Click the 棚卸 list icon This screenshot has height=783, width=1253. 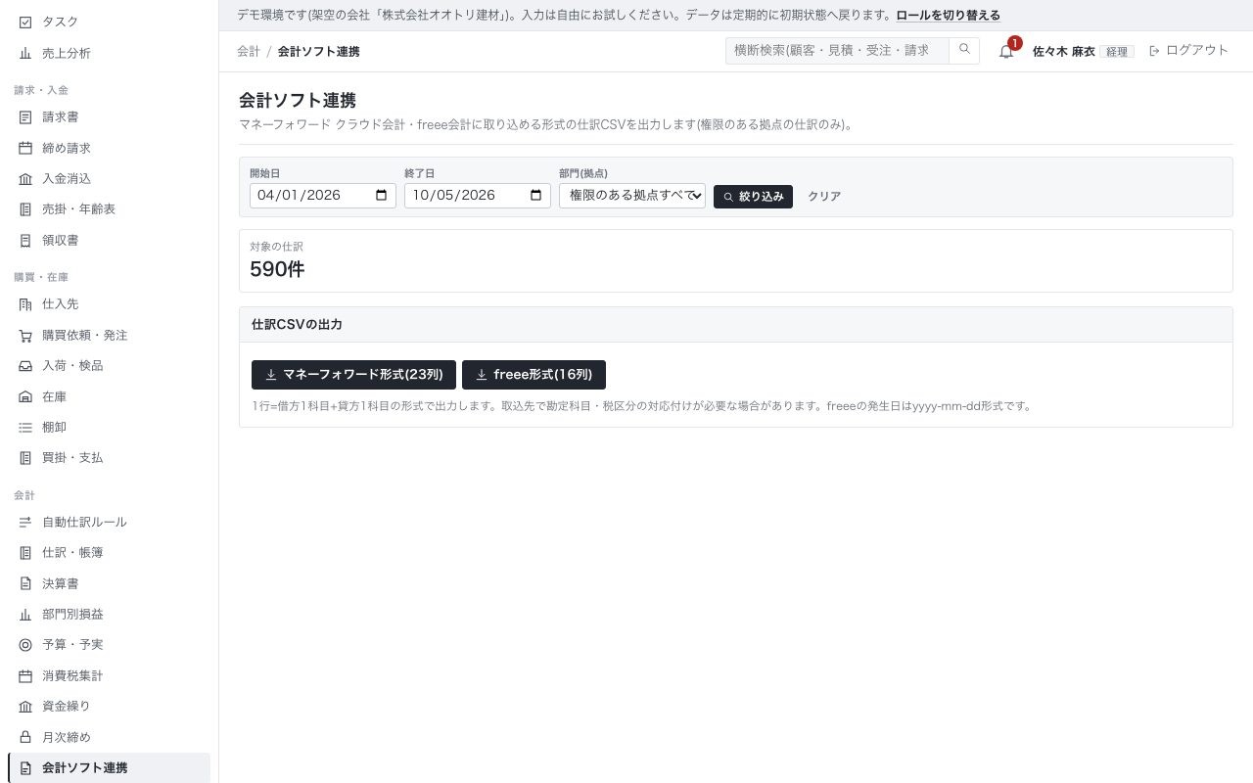(25, 428)
